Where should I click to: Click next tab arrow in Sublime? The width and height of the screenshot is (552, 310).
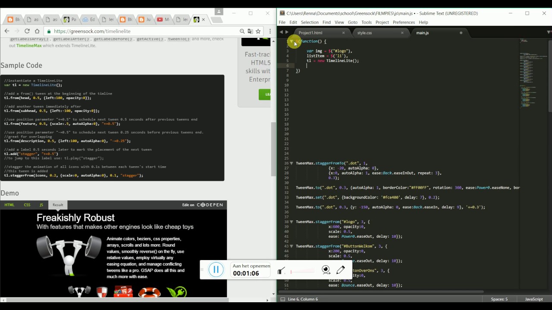point(287,33)
